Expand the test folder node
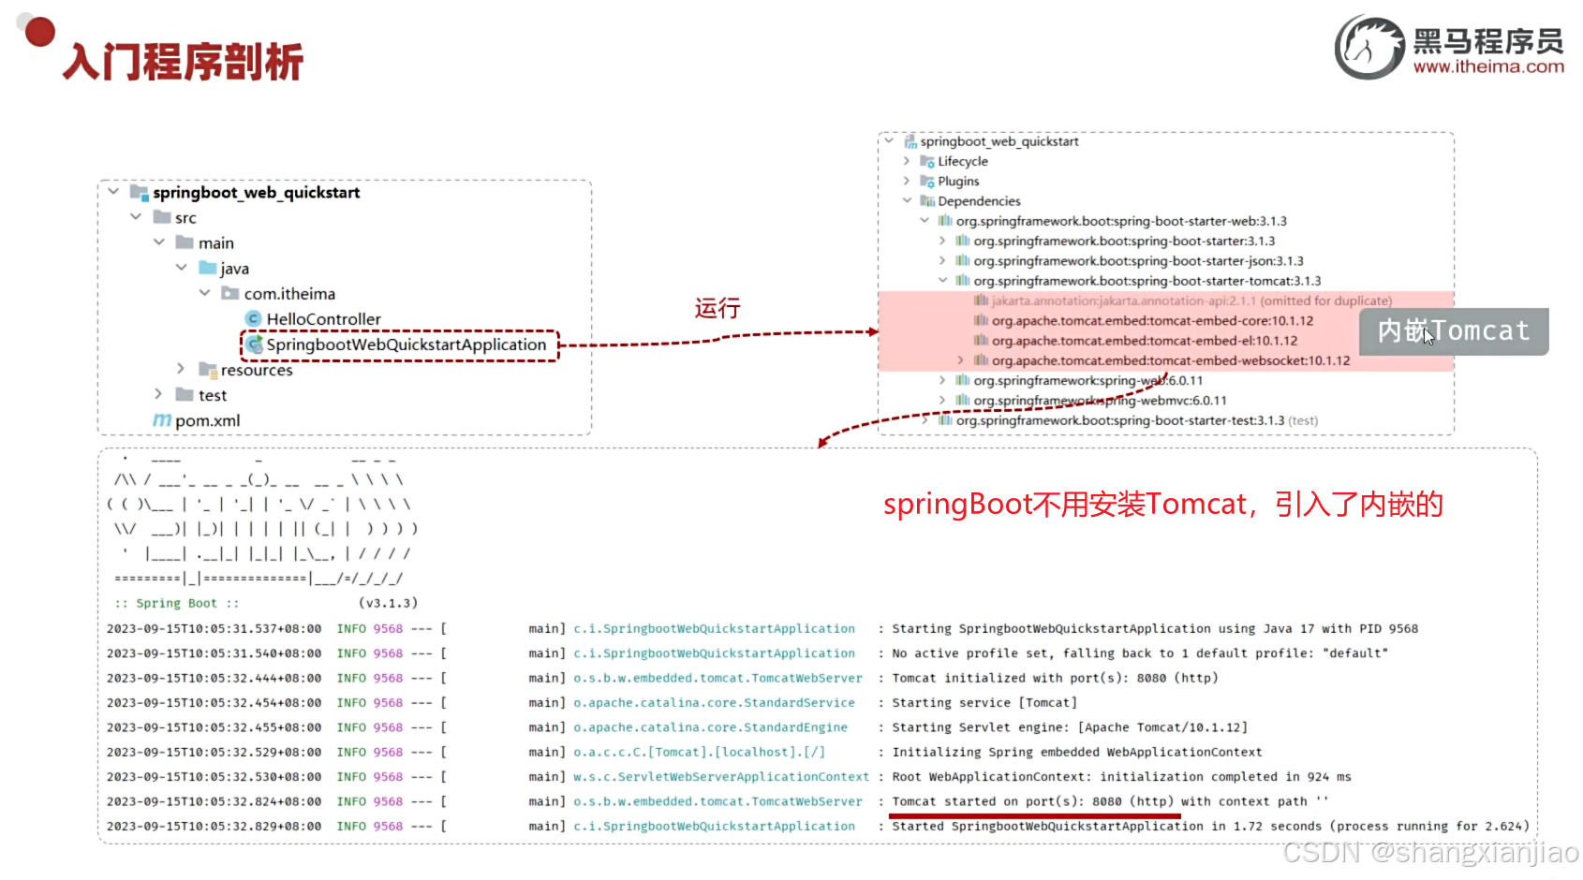Screen dimensions: 1583x880 pyautogui.click(x=158, y=394)
